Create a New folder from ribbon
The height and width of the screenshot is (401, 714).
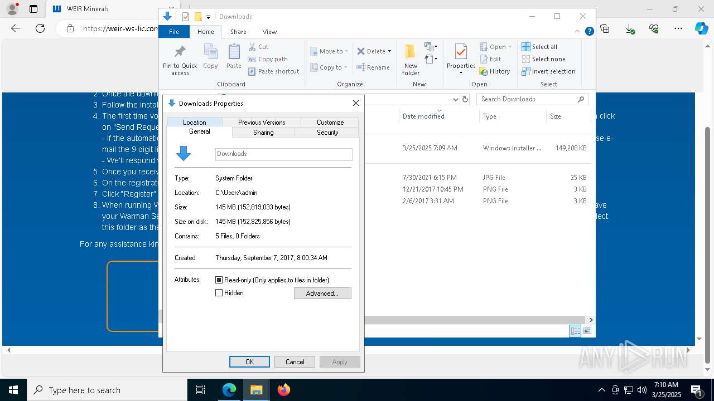pos(411,60)
